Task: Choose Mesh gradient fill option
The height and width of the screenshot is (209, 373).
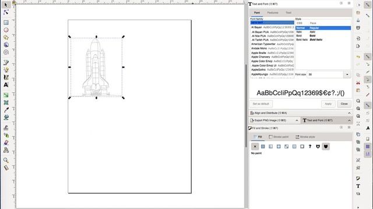Action: coord(286,146)
